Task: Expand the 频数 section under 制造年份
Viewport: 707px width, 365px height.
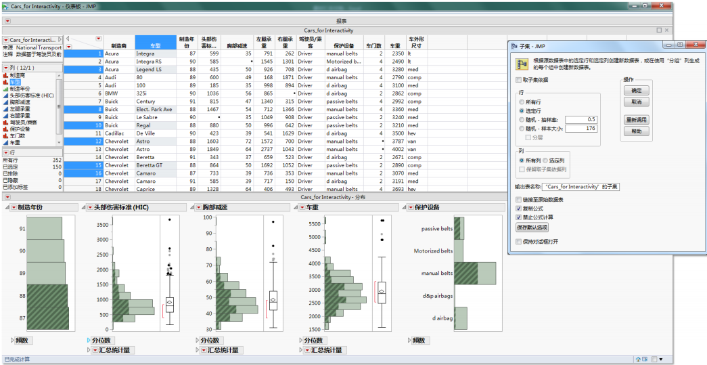Action: [x=12, y=341]
